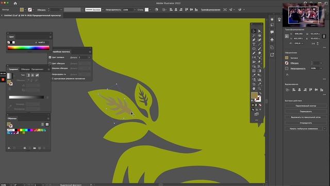
Task: Open the rotation angle dropdown in Transform section
Action: (x=303, y=43)
